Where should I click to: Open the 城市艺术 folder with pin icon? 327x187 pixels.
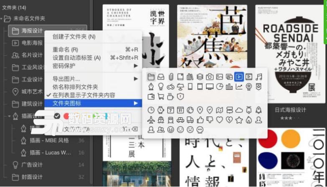(x=27, y=92)
